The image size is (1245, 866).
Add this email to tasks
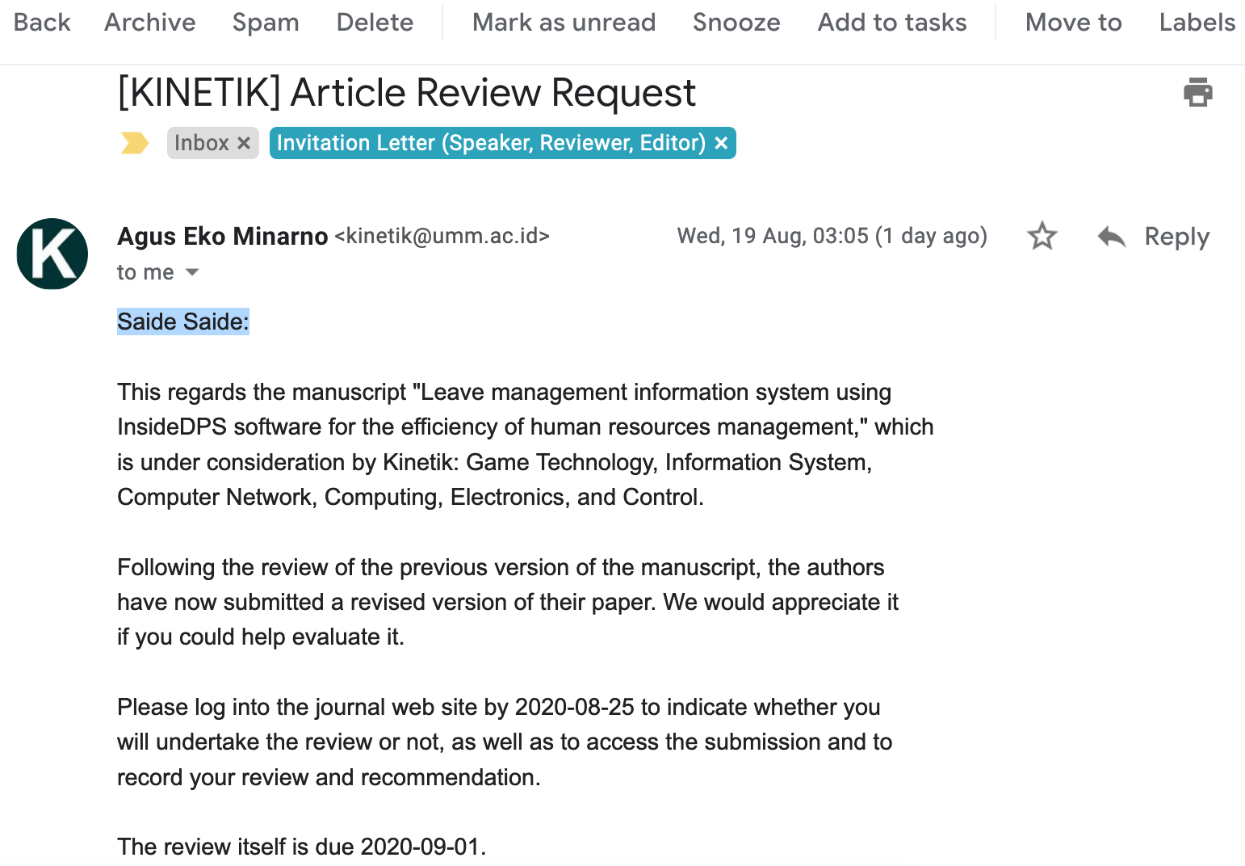pos(892,23)
